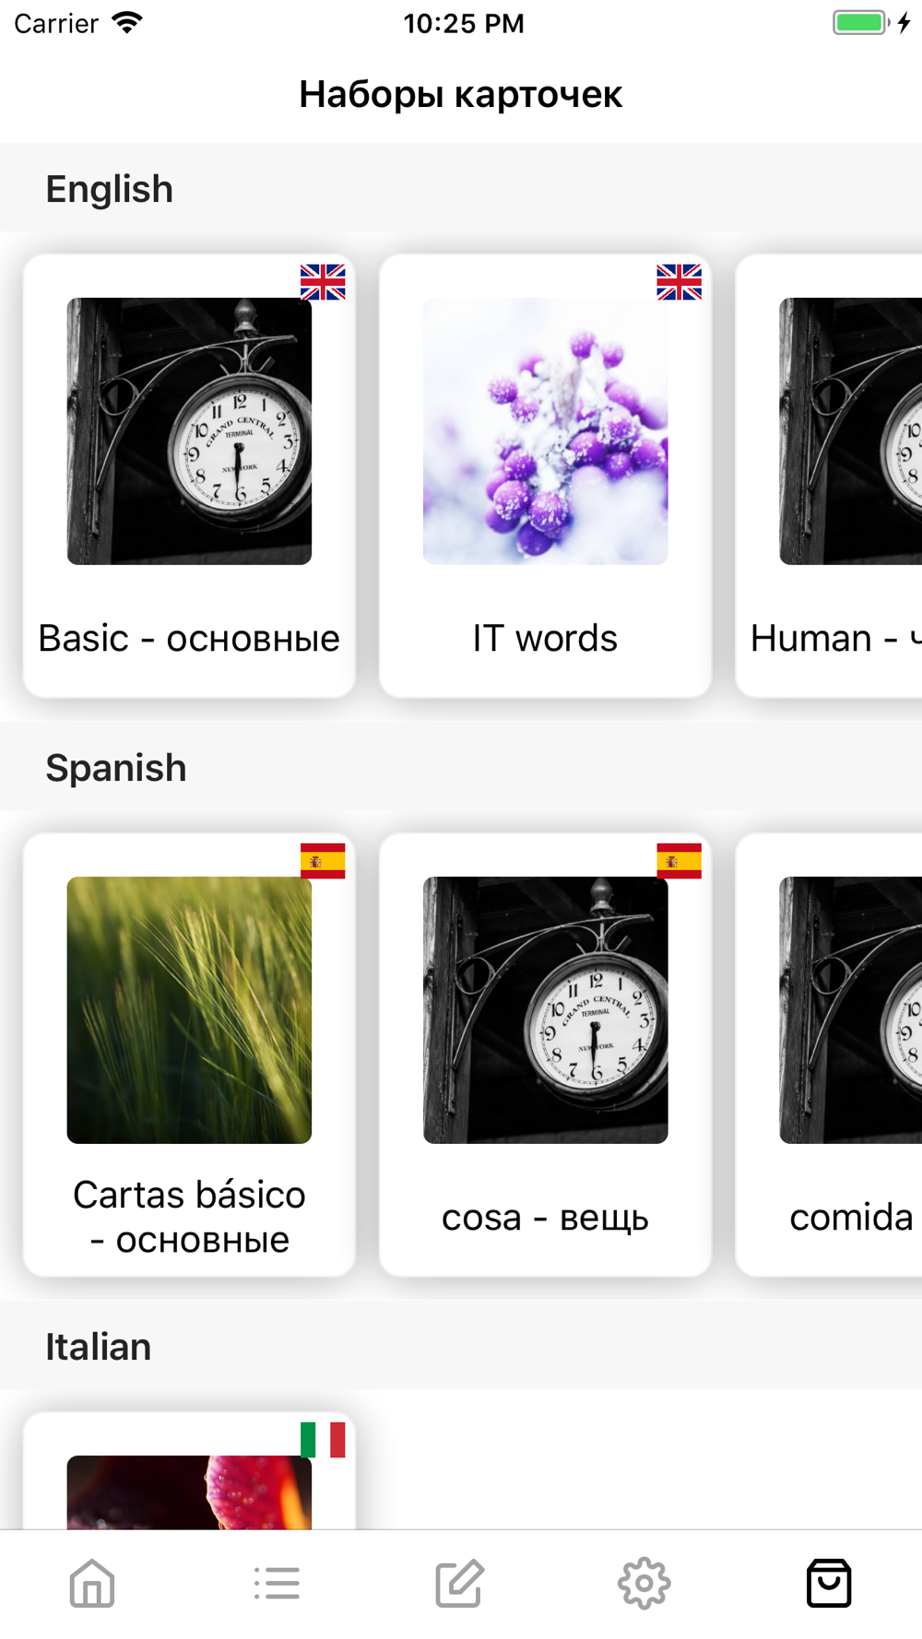The image size is (922, 1639).
Task: Tap Spanish flag on Cartas básico card
Action: click(x=323, y=861)
